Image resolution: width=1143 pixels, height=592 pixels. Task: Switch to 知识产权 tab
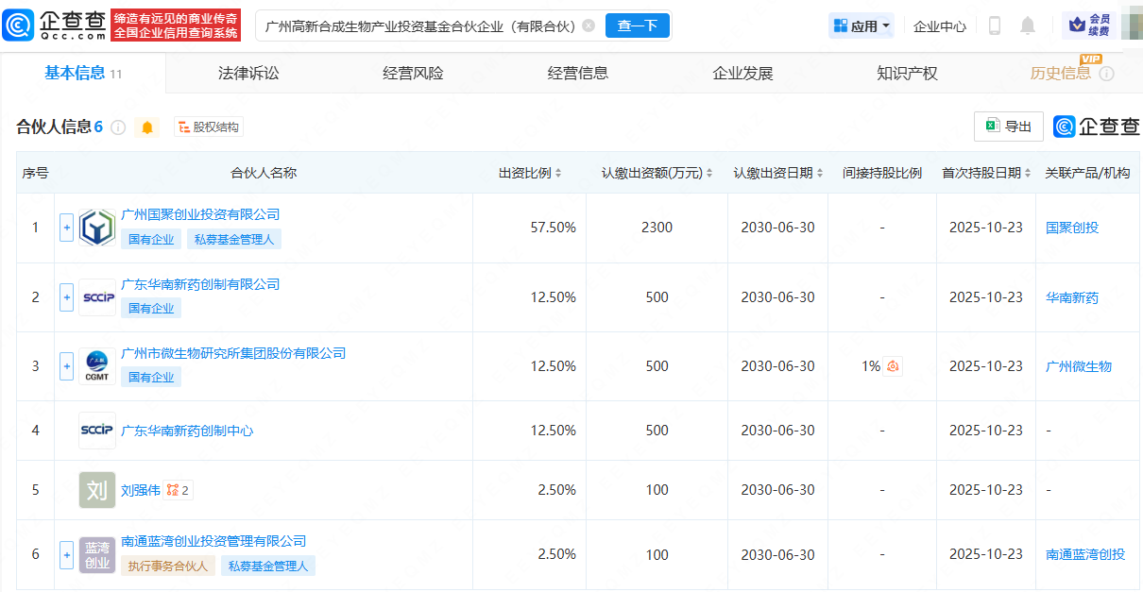point(907,73)
